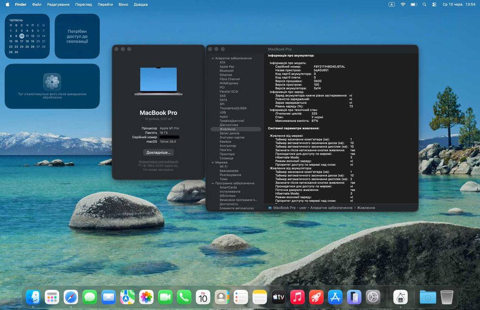The height and width of the screenshot is (310, 480).
Task: Click System Information icon in Dock
Action: pyautogui.click(x=400, y=297)
